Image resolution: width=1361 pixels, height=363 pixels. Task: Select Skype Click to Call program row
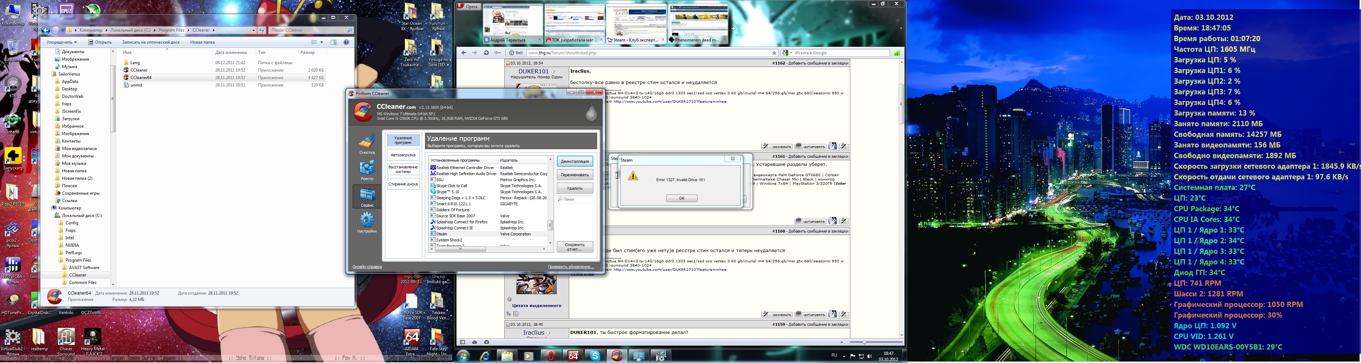point(488,186)
